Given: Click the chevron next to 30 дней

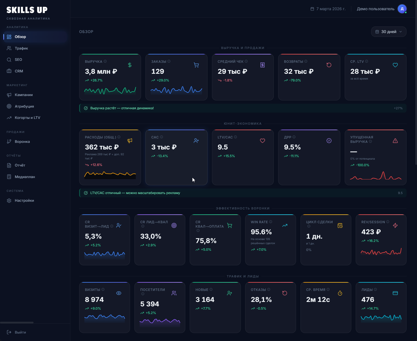Looking at the screenshot, I should click(400, 32).
